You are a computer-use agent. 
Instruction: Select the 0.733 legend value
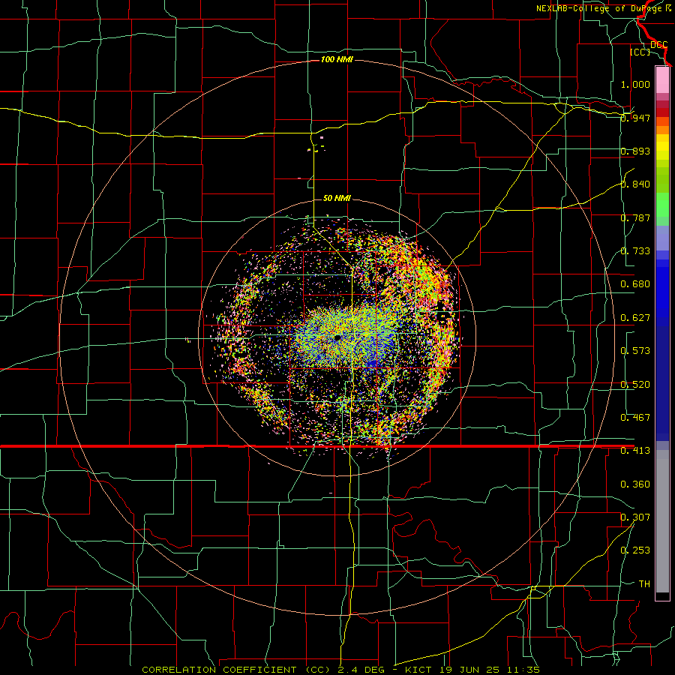click(635, 251)
